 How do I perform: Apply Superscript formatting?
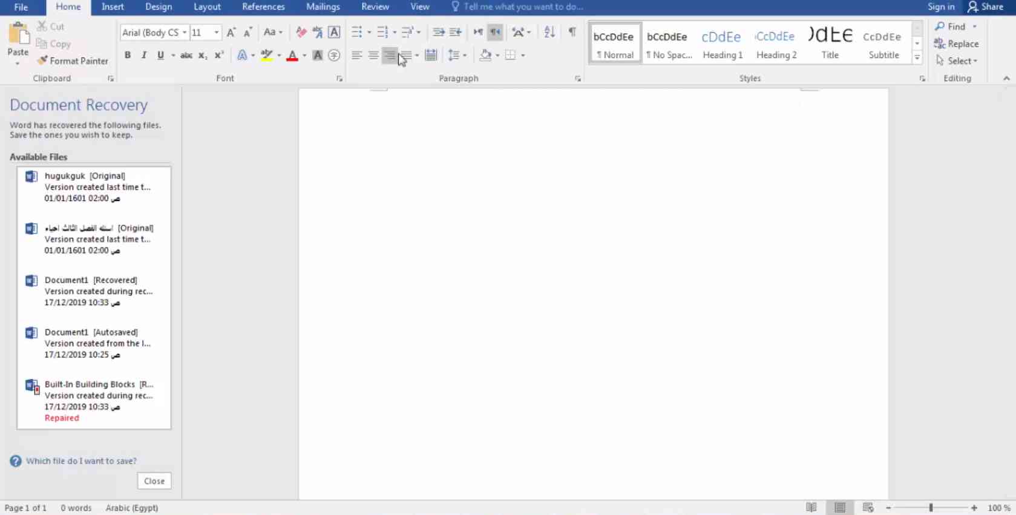pos(219,55)
